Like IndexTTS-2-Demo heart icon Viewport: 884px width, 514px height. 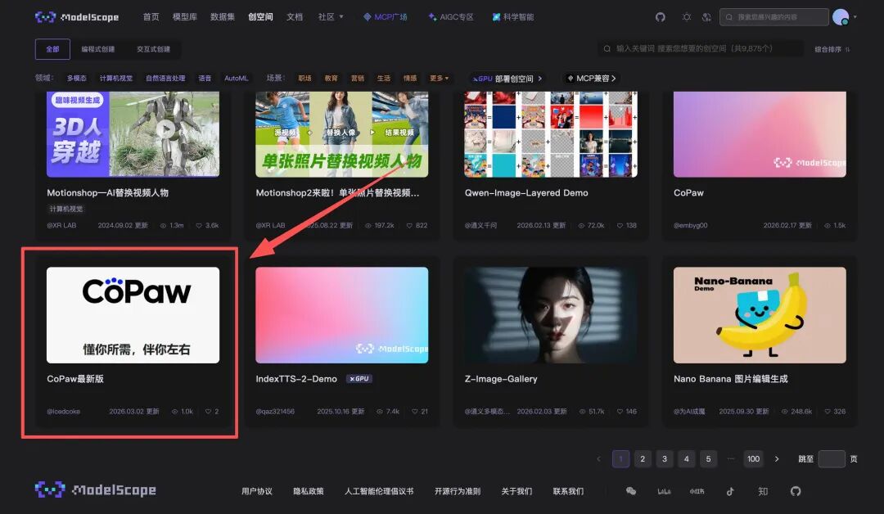coord(415,412)
